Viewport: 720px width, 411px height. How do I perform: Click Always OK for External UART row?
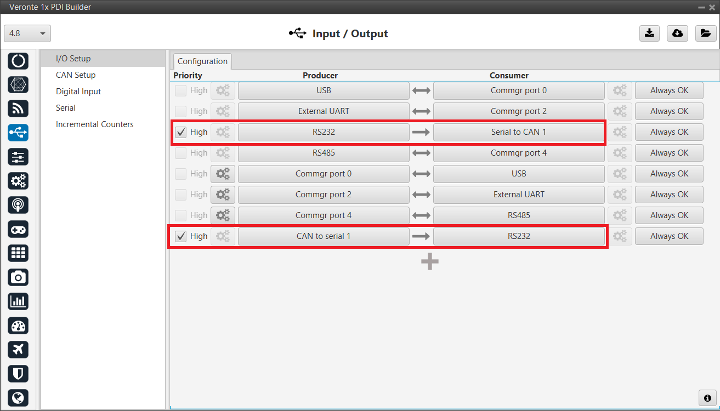pos(669,111)
